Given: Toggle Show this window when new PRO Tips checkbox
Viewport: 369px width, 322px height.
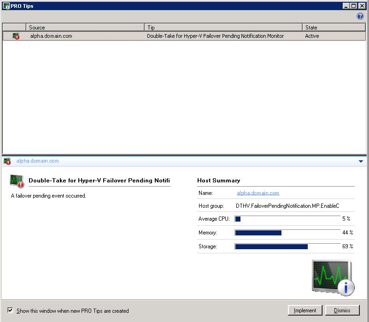Looking at the screenshot, I should tap(11, 310).
